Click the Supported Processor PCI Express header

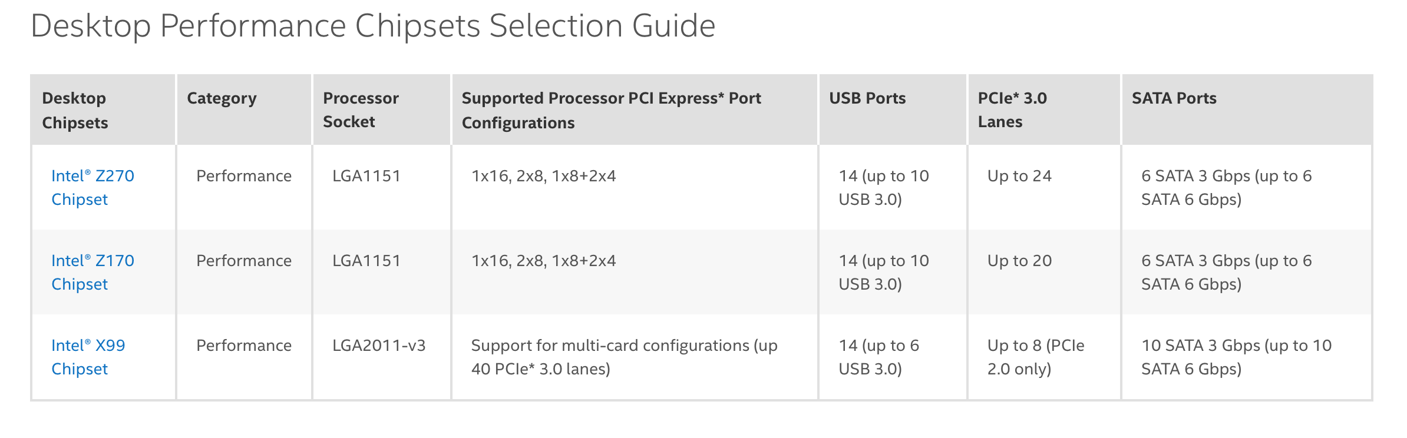click(611, 110)
